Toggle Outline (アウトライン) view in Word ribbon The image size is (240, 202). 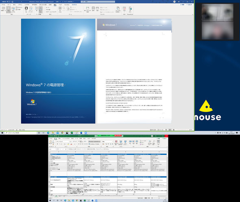[x=19, y=7]
